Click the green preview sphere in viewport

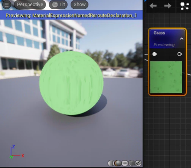(x=71, y=83)
